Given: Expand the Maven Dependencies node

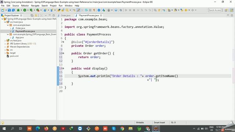Looking at the screenshot, I should pyautogui.click(x=5, y=47).
